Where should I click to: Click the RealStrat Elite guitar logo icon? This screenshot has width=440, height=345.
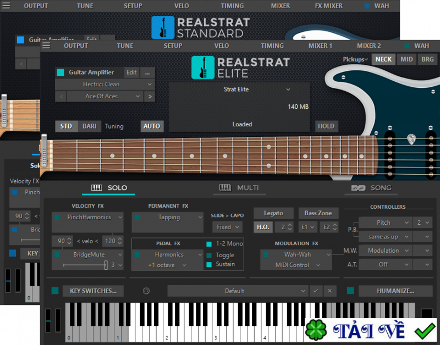coord(203,68)
